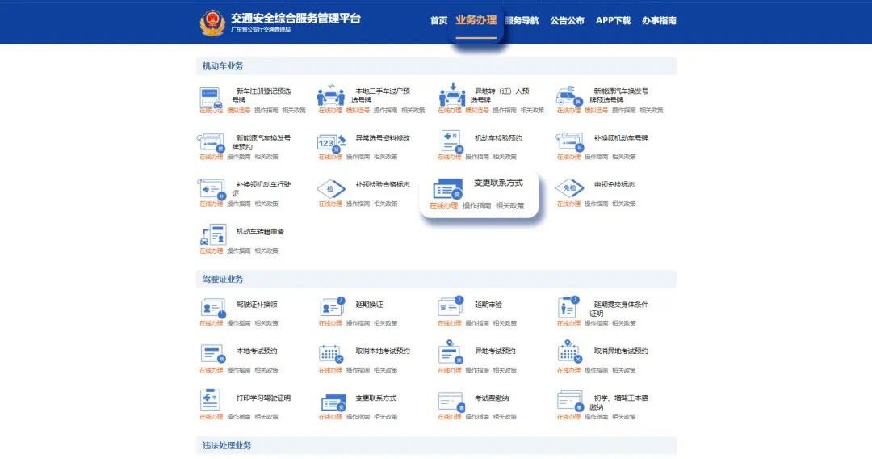Viewport: 872px width, 459px height.
Task: Click 相关政策 under 延期审验
Action: (505, 323)
